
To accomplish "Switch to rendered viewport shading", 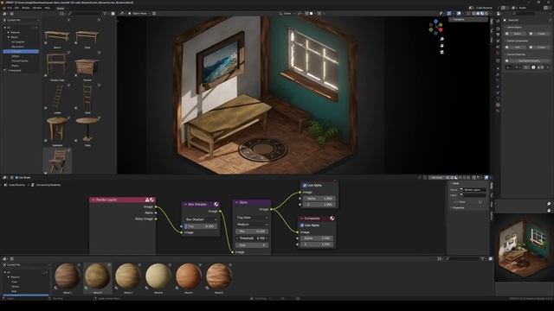I will point(486,14).
